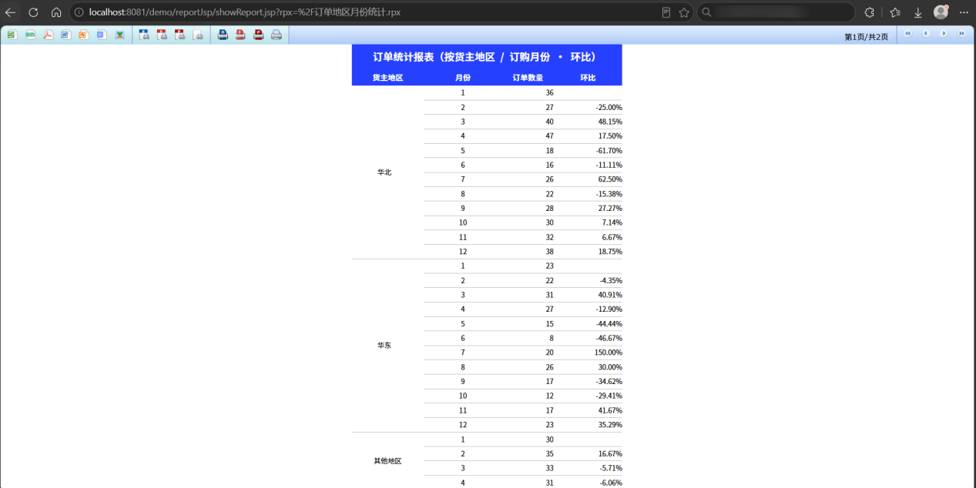Refresh the browser page
This screenshot has width=976, height=488.
click(33, 12)
